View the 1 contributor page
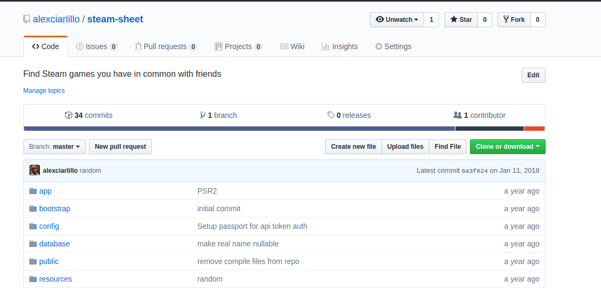Image resolution: width=601 pixels, height=288 pixels. [480, 115]
